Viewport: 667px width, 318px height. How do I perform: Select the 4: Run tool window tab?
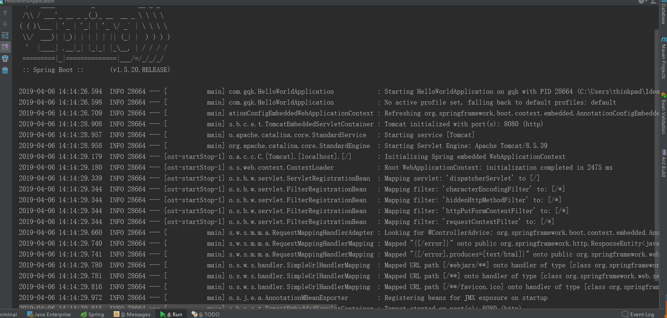pyautogui.click(x=171, y=314)
